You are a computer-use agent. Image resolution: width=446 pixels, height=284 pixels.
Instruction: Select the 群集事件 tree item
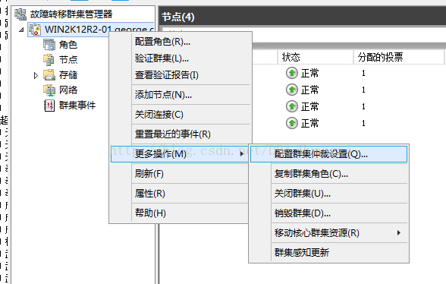[x=77, y=106]
